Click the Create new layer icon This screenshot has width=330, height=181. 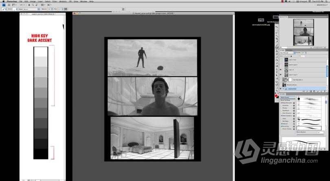tap(321, 91)
